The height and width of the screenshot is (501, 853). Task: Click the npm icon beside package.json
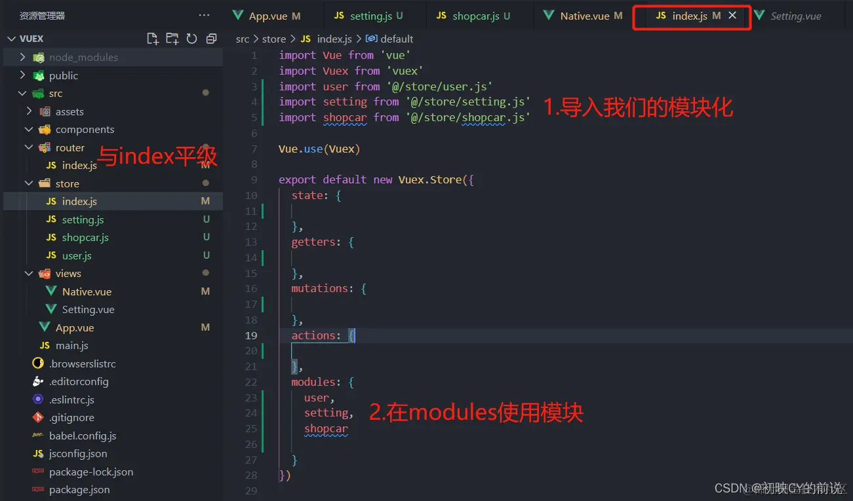click(38, 489)
